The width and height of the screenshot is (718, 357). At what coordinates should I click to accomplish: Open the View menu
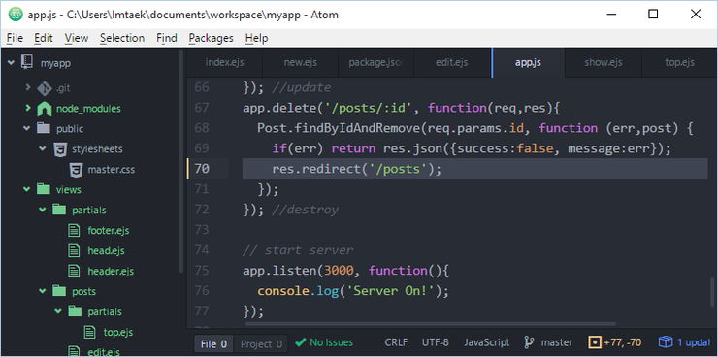click(x=77, y=38)
